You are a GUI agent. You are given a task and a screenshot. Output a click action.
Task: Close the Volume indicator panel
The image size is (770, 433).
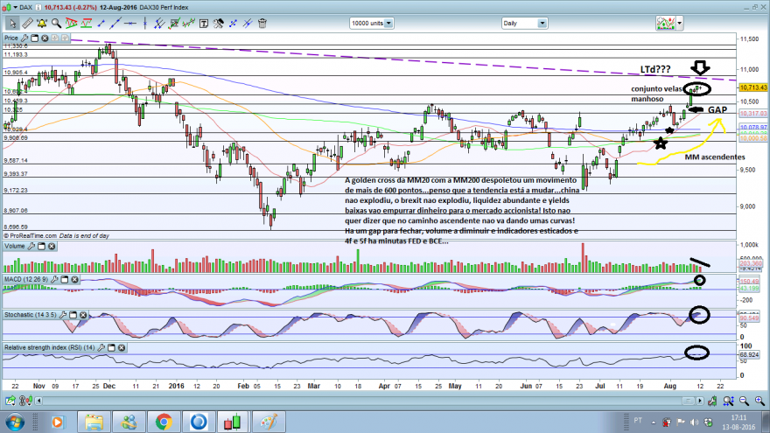click(x=52, y=246)
